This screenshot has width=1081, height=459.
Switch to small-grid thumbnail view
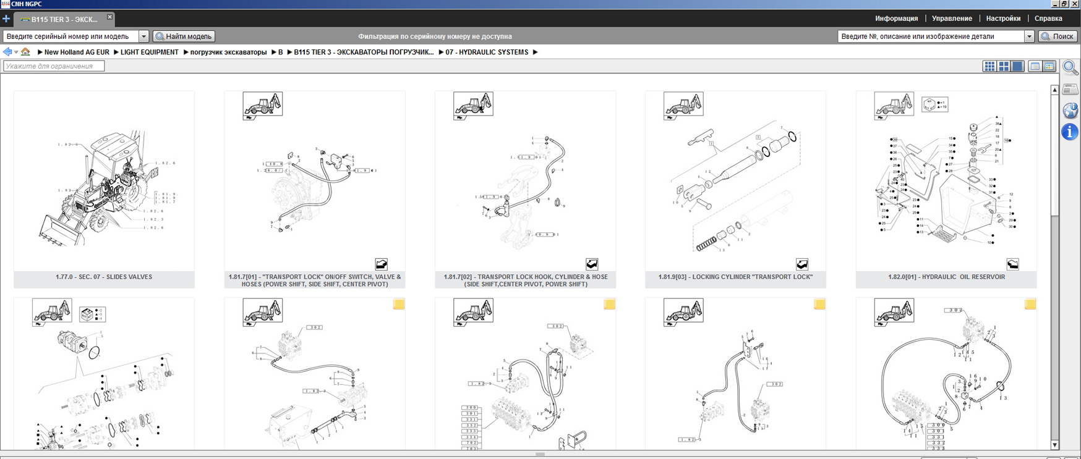989,66
